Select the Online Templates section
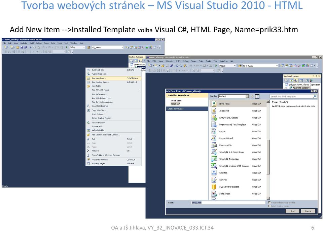Image resolution: width=323 pixels, height=231 pixels. (187, 109)
